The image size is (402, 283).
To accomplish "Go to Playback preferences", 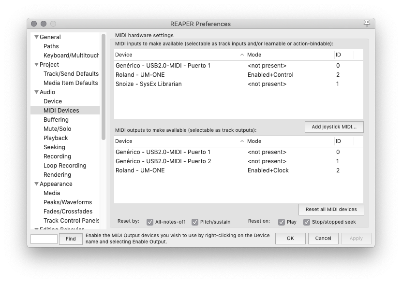I will coord(56,138).
